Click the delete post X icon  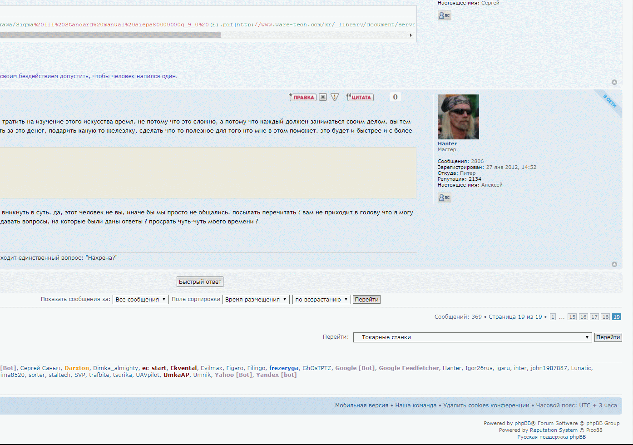323,97
